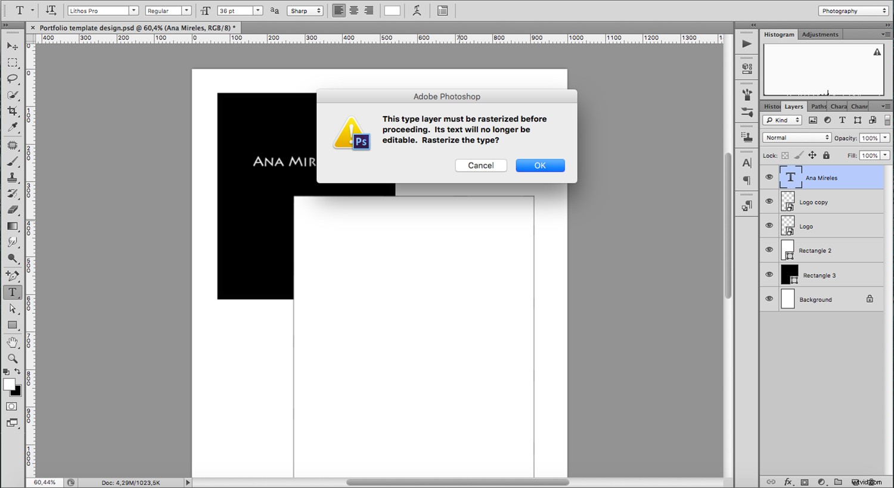Click Cancel in the rasterize dialog
Image resolution: width=894 pixels, height=488 pixels.
pos(480,165)
